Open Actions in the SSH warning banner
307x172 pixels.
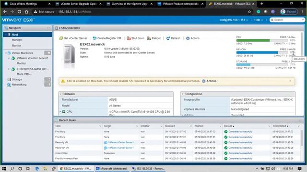tap(209, 81)
